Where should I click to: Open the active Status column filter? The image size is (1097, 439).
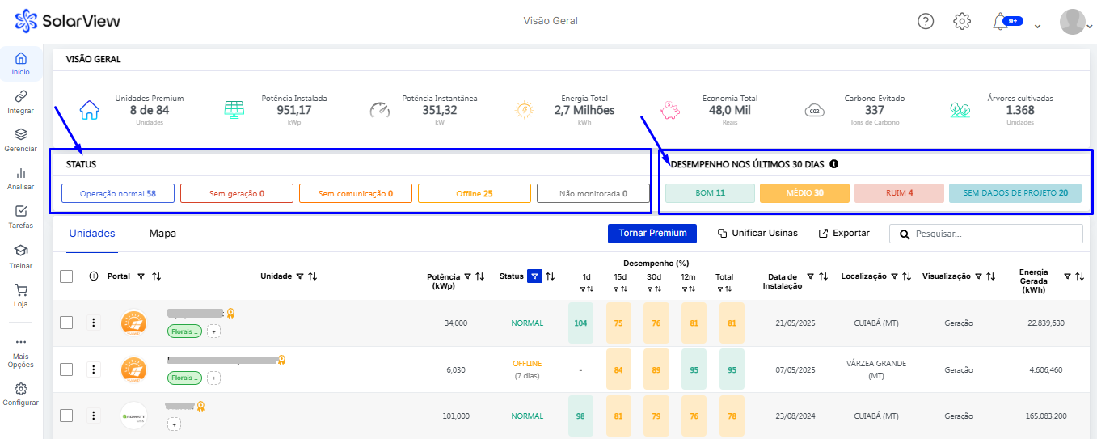pos(534,276)
